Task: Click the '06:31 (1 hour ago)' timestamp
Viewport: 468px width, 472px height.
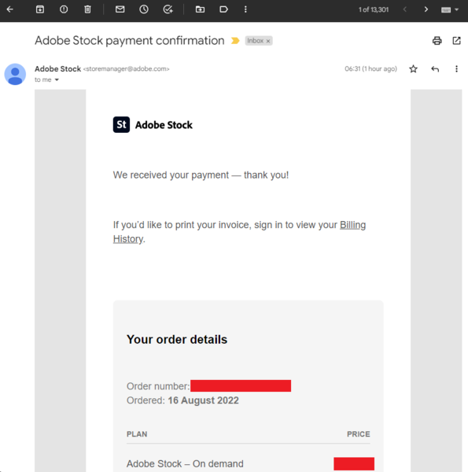Action: 370,69
